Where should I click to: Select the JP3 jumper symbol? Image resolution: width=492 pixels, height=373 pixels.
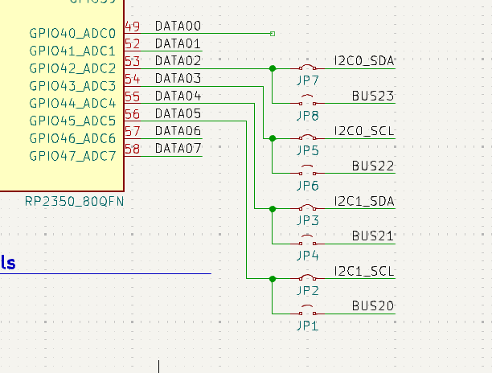308,208
